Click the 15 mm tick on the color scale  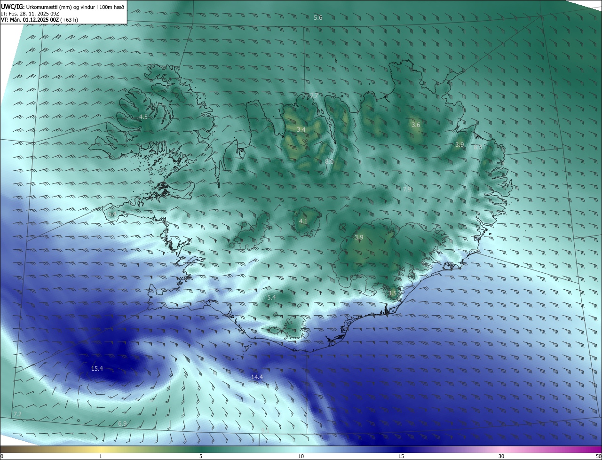pyautogui.click(x=401, y=456)
